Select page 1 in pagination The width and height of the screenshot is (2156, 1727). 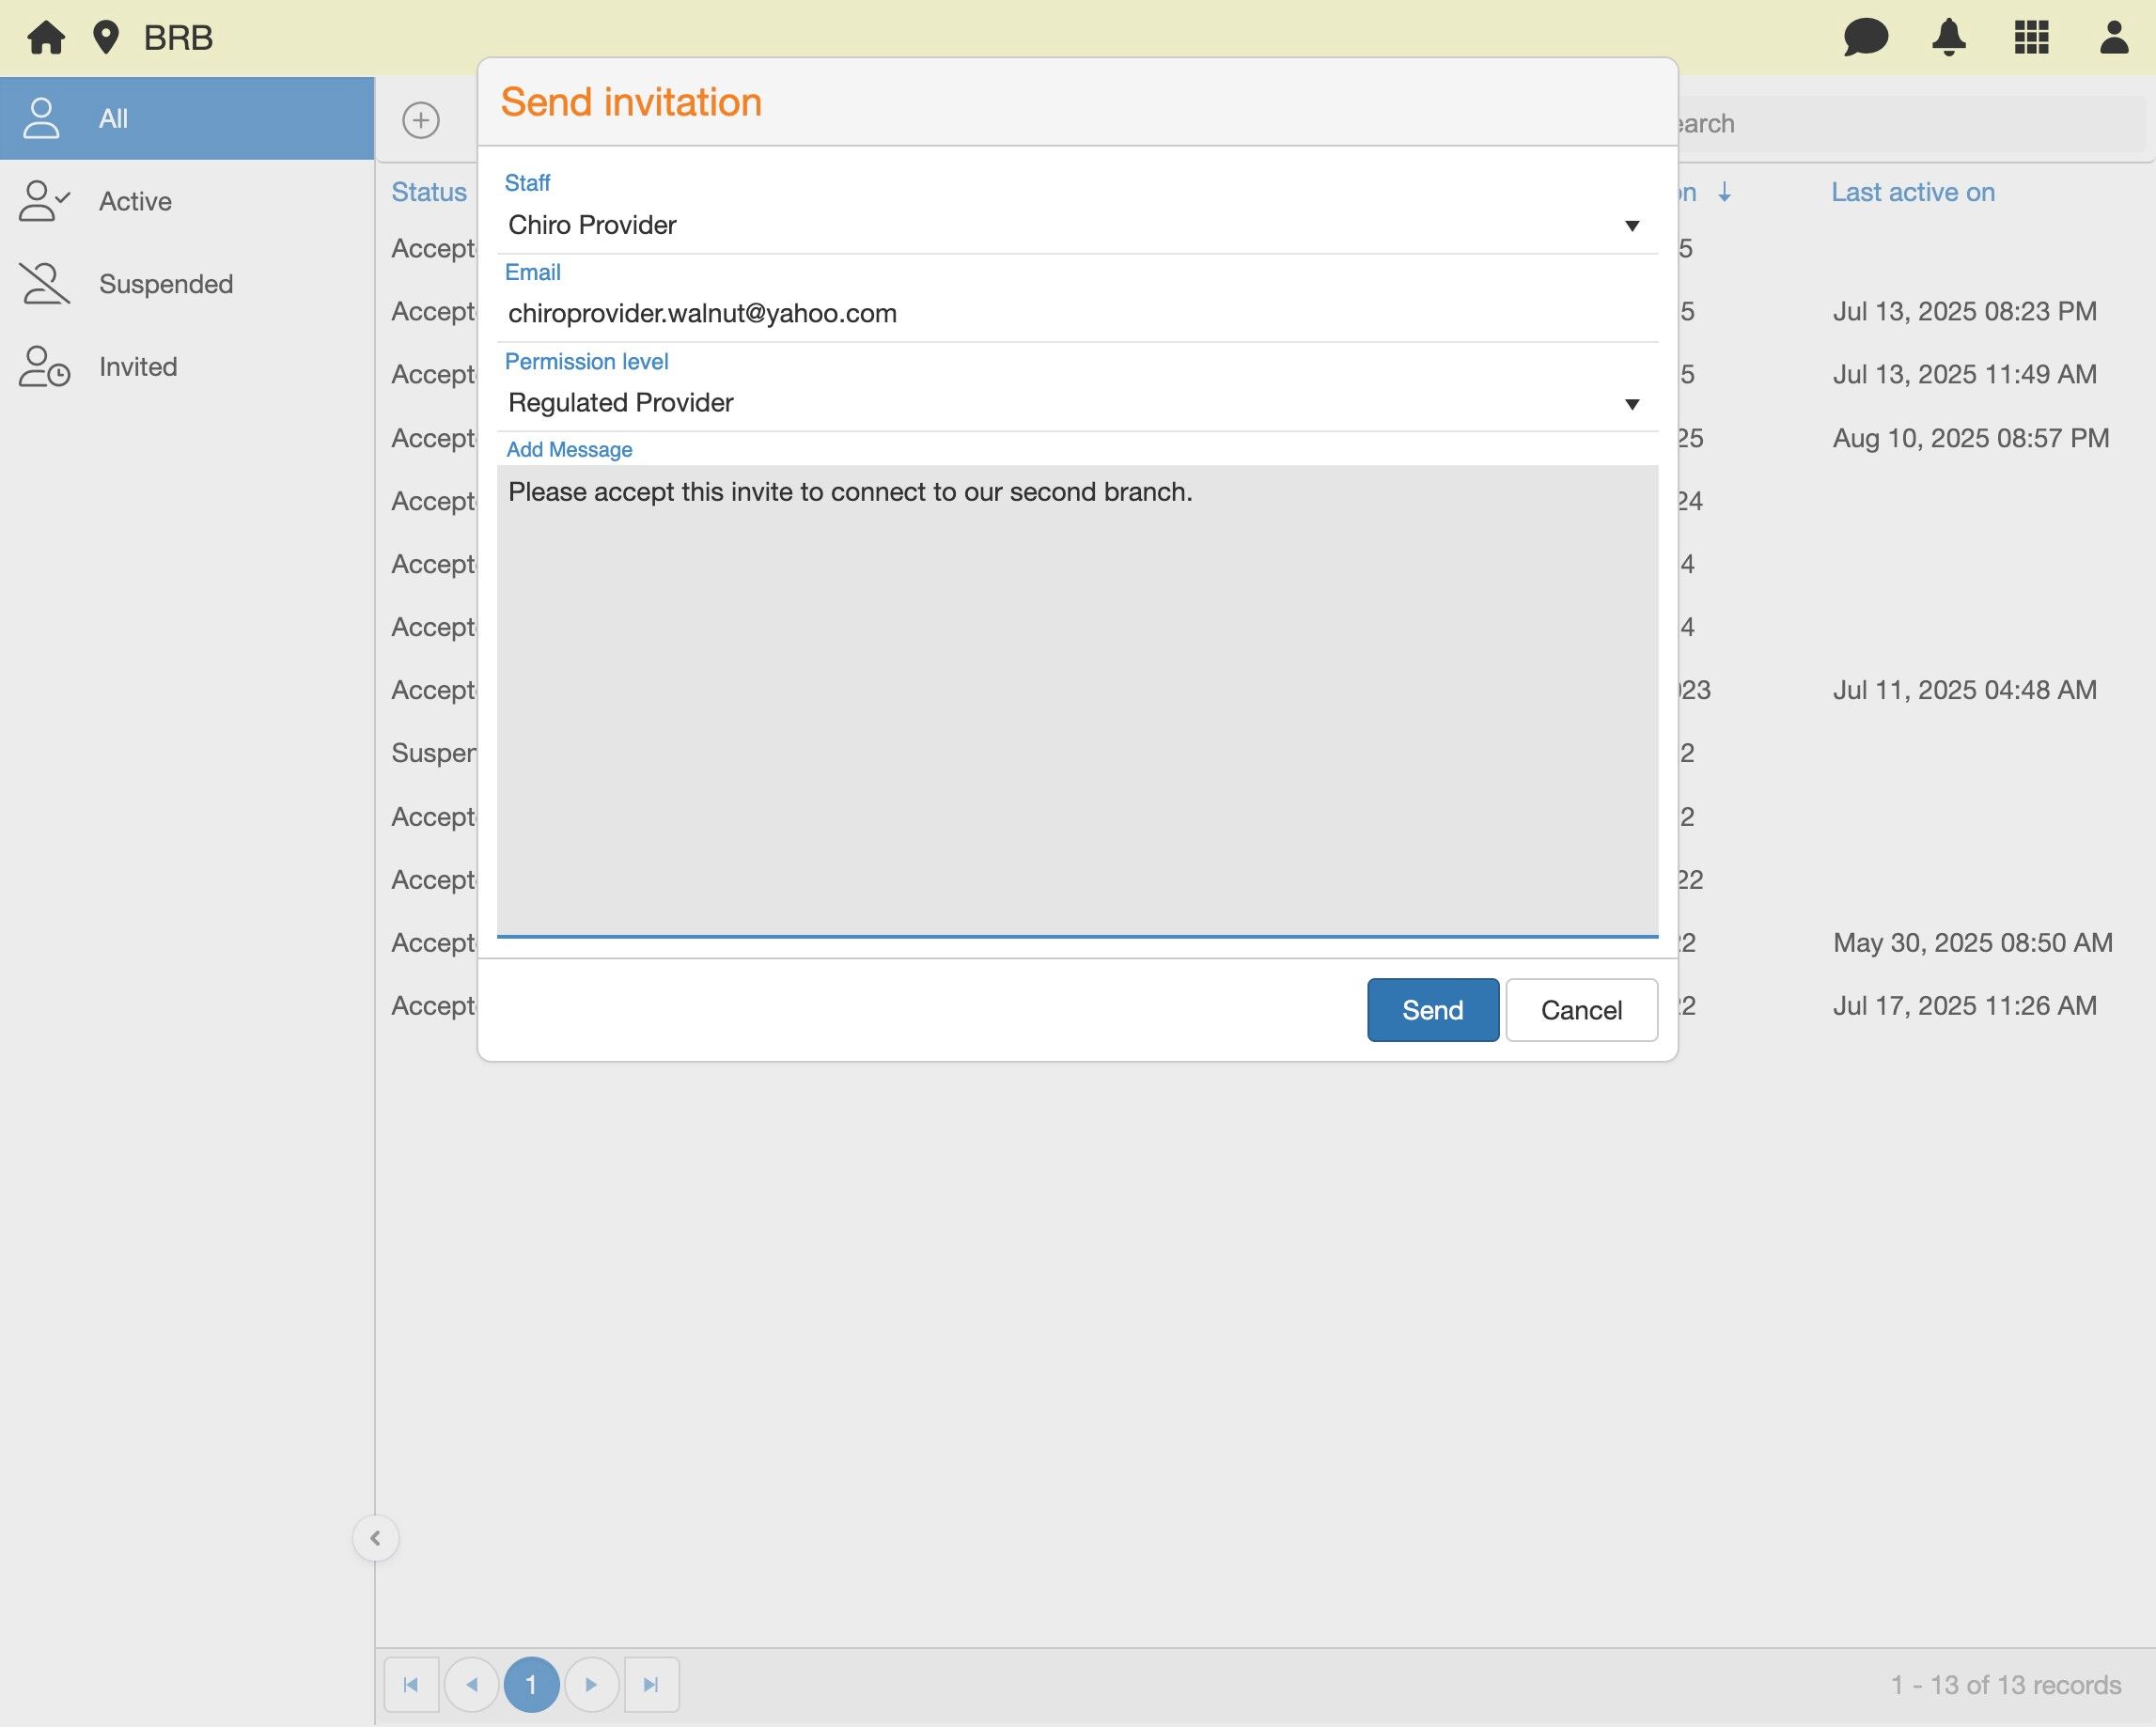(x=531, y=1685)
